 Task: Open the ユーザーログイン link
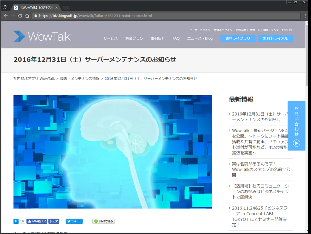click(200, 30)
